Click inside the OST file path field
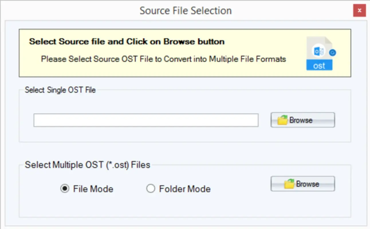 click(x=146, y=120)
